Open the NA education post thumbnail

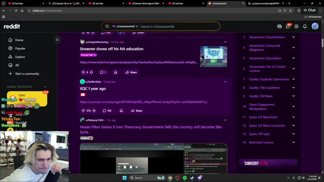(214, 56)
